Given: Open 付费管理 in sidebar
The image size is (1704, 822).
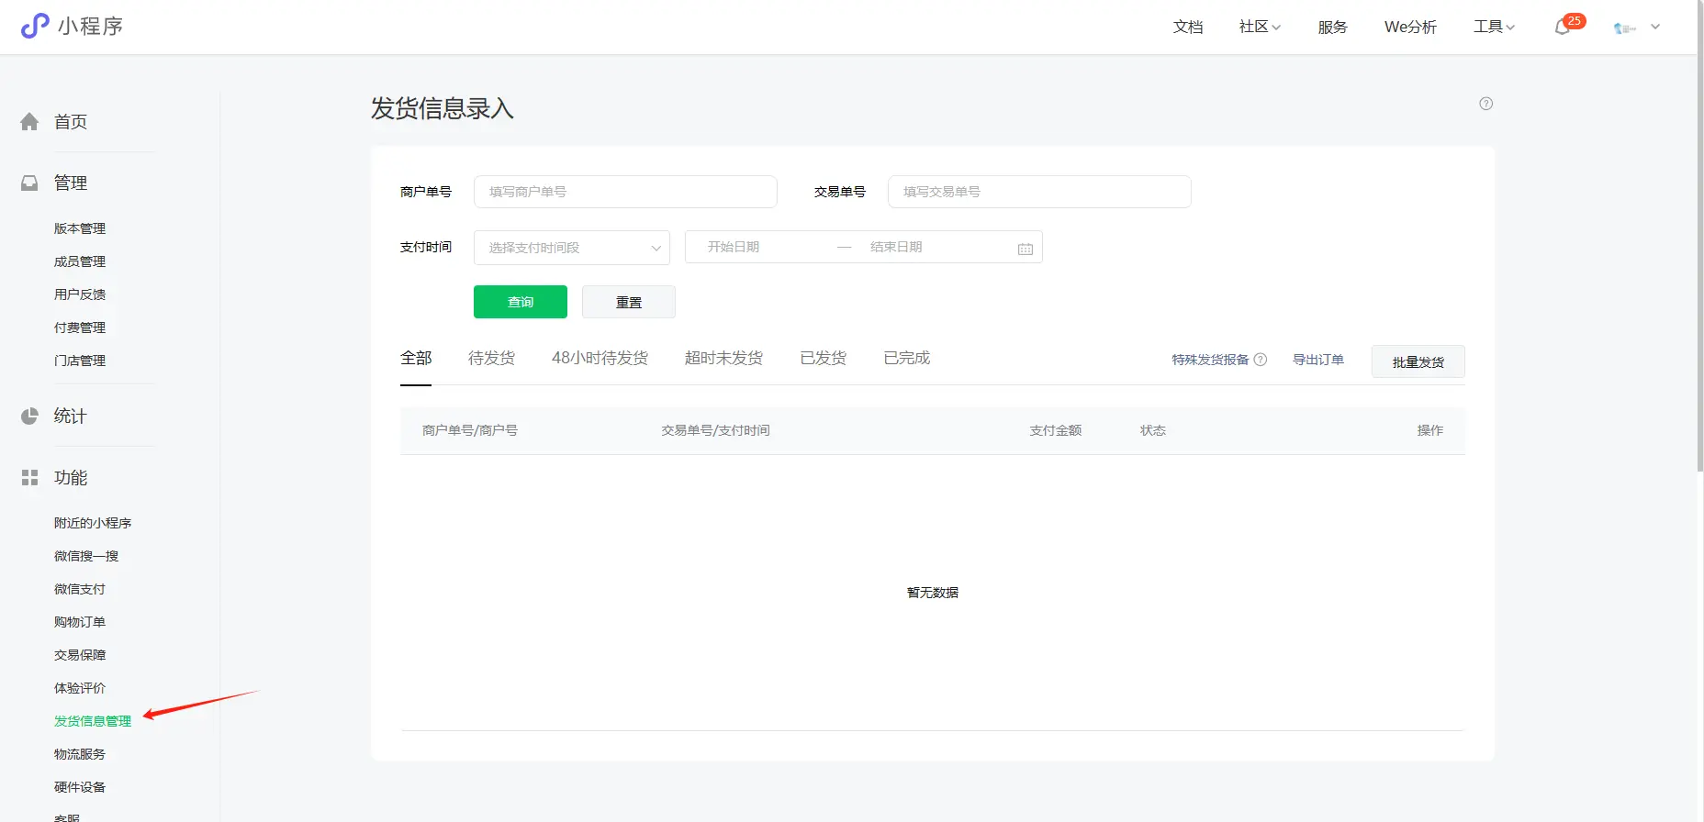Looking at the screenshot, I should 80,328.
